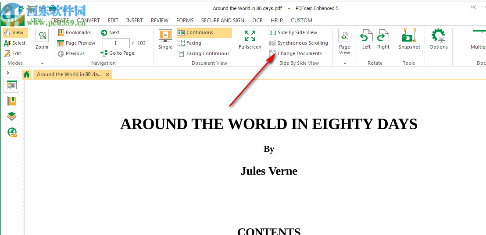Open the CONVERT ribbon tab
Viewport: 486px width, 235px height.
(88, 21)
